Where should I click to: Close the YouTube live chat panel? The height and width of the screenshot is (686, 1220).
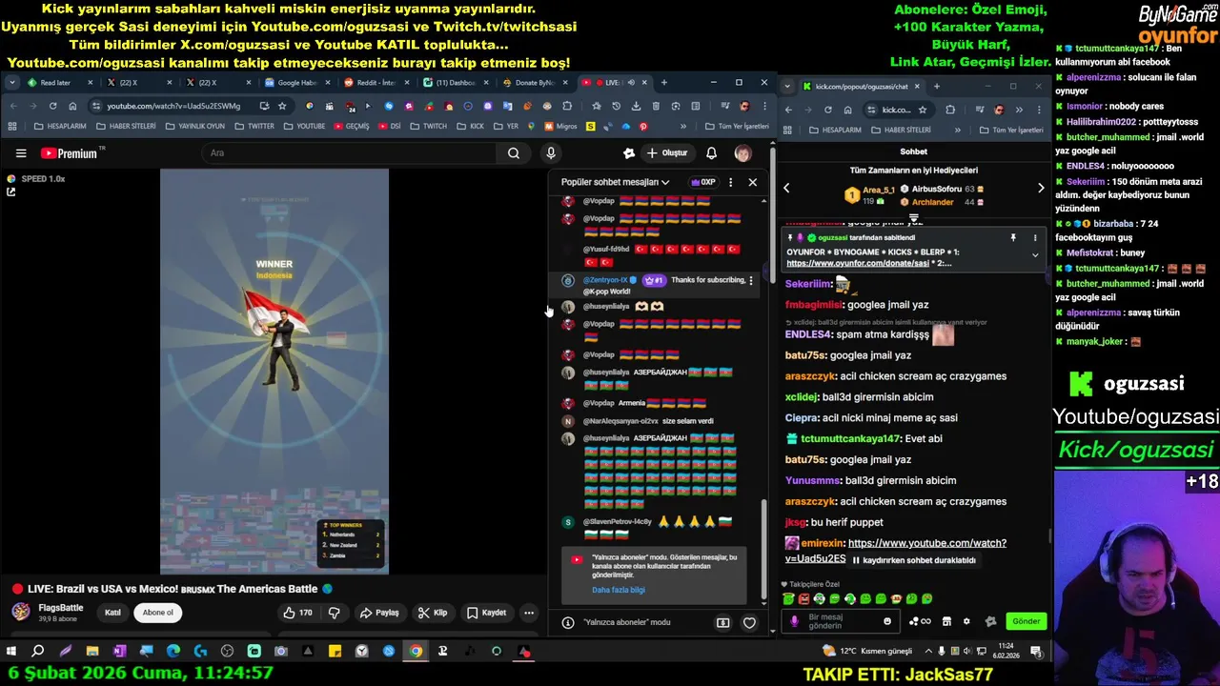point(752,182)
